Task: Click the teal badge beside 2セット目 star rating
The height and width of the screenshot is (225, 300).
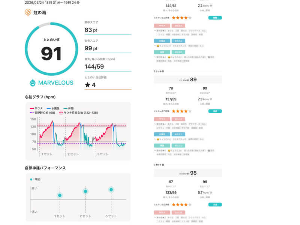Action: pyautogui.click(x=215, y=111)
